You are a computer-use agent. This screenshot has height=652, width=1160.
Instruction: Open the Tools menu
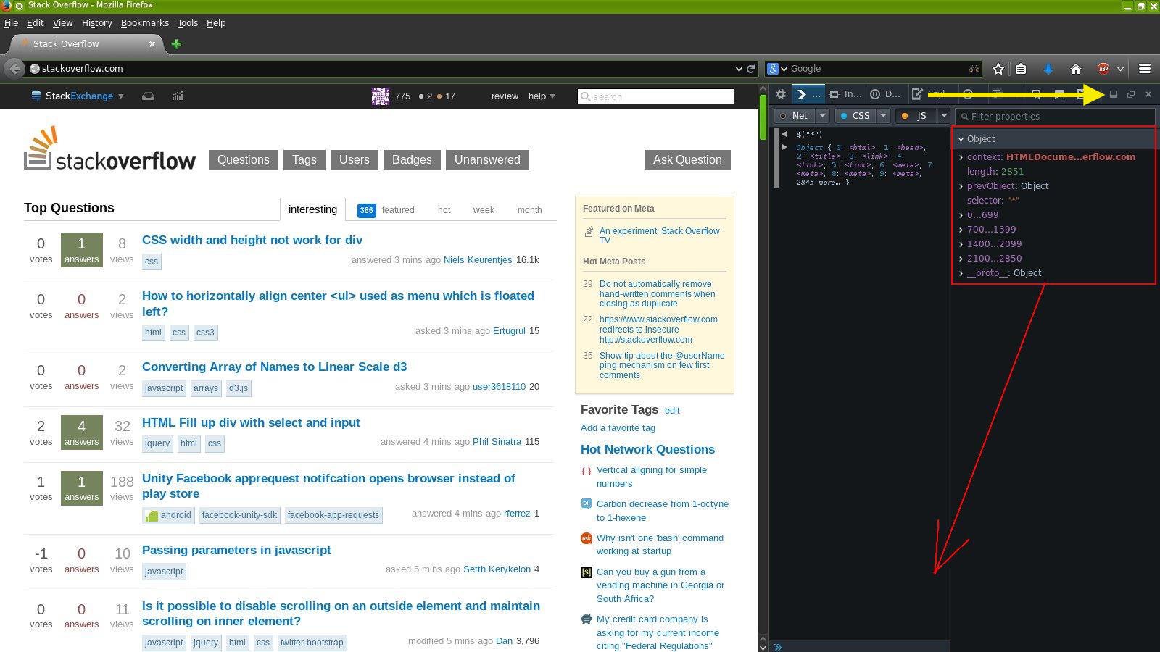click(188, 23)
